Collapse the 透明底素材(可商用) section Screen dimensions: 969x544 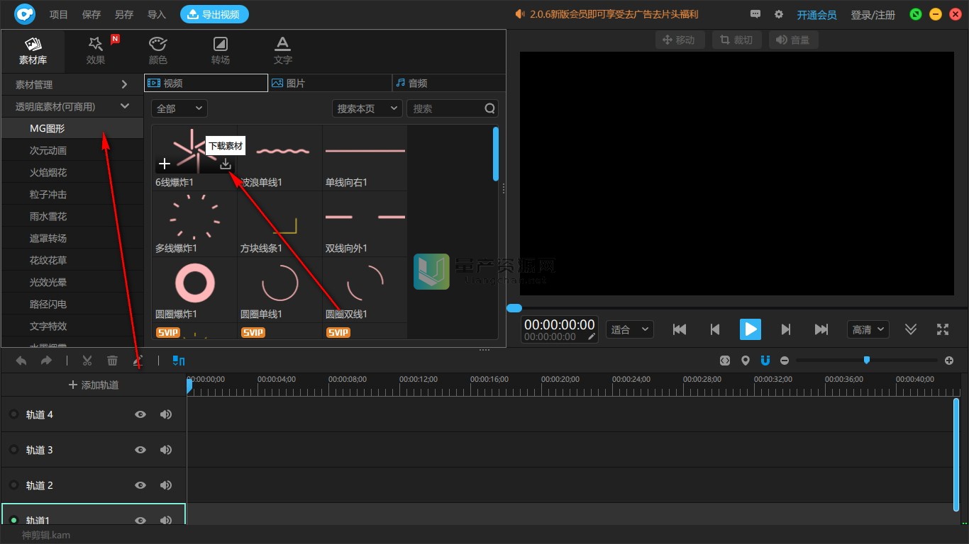[72, 106]
